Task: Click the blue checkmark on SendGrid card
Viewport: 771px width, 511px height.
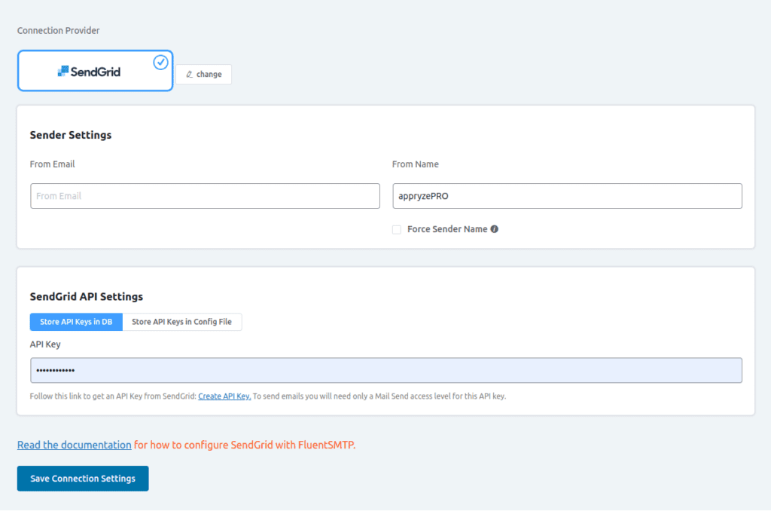Action: 160,63
